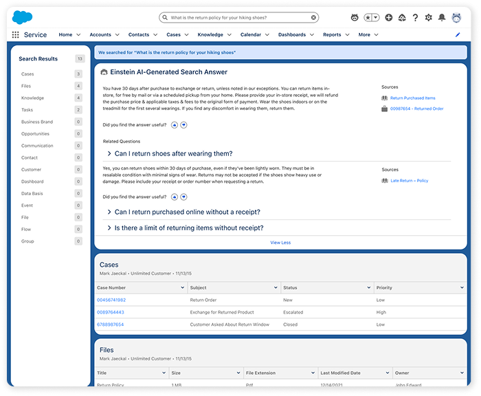Viewport: 481px width, 396px height.
Task: Open the Setup gear menu
Action: pyautogui.click(x=428, y=17)
